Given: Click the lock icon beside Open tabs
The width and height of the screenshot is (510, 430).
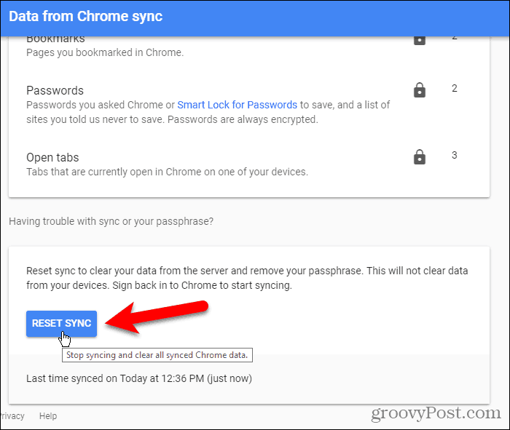Looking at the screenshot, I should [x=420, y=157].
